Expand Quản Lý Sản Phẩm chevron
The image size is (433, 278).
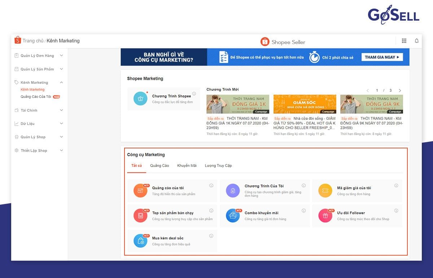coord(61,69)
